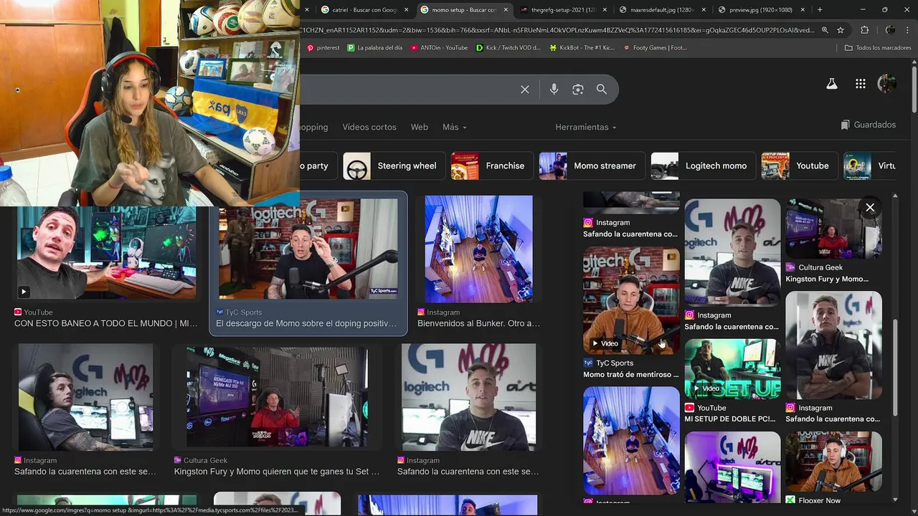Open Cultura Geek Kingston Fury result image
The image size is (918, 516).
tap(277, 397)
